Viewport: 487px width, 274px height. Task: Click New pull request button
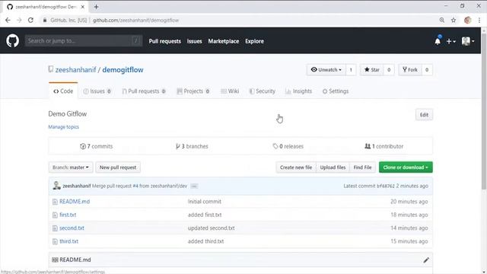[x=118, y=167]
